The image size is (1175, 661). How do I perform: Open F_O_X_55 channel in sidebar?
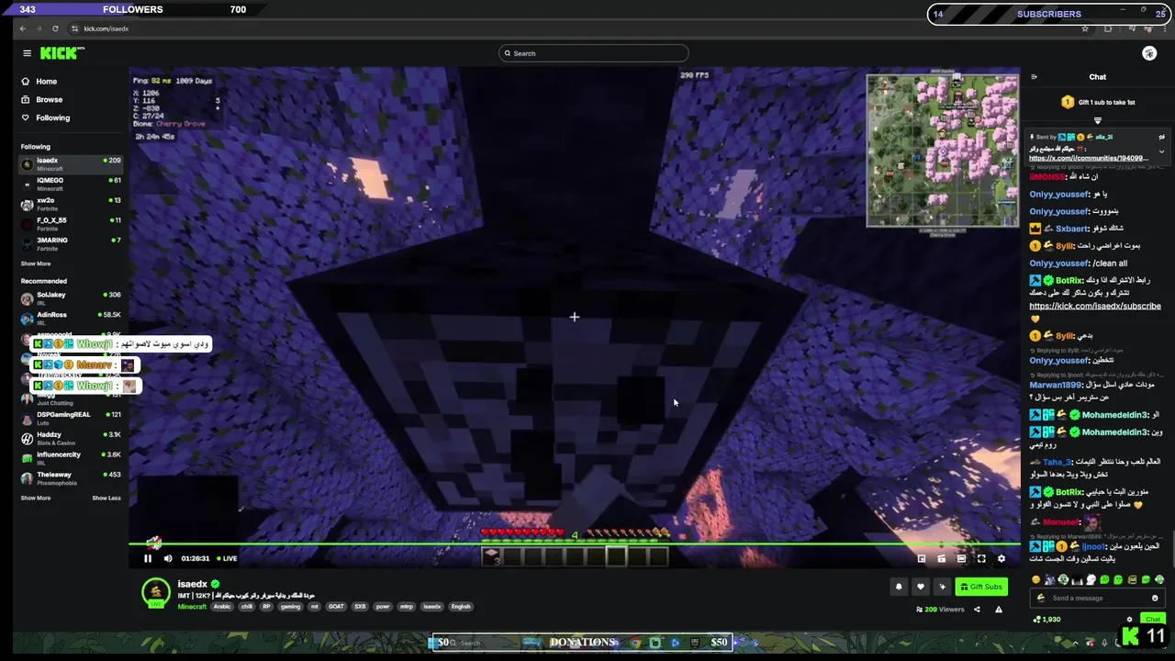tap(72, 224)
